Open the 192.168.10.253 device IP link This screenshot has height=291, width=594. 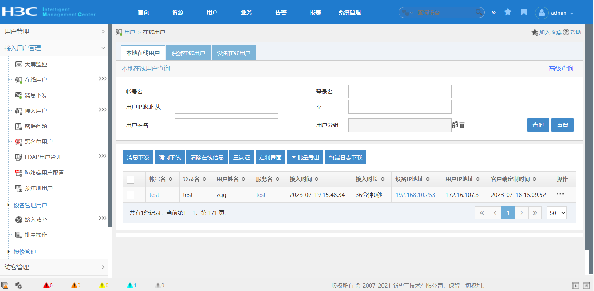pos(415,195)
